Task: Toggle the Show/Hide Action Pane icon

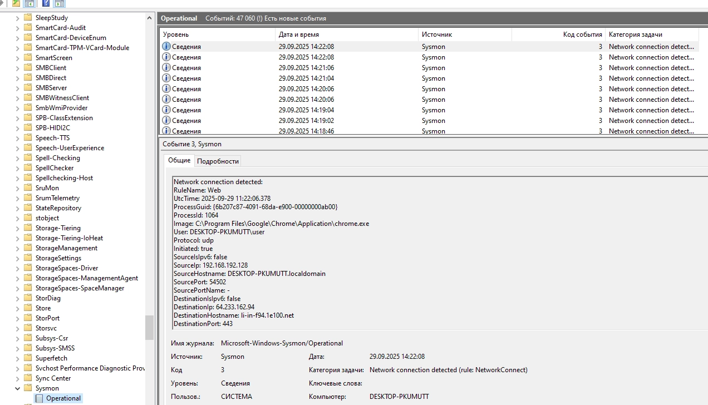Action: coord(59,3)
